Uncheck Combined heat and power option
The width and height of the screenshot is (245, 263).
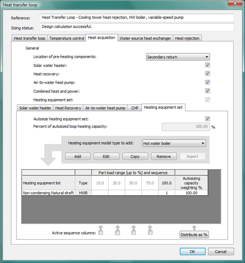click(x=208, y=91)
